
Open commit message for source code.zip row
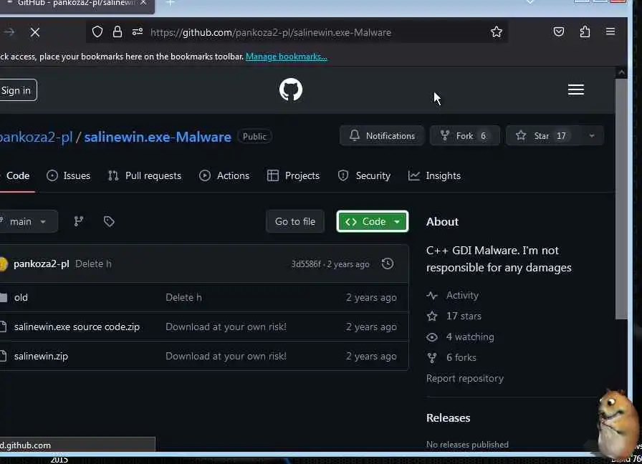pos(226,327)
